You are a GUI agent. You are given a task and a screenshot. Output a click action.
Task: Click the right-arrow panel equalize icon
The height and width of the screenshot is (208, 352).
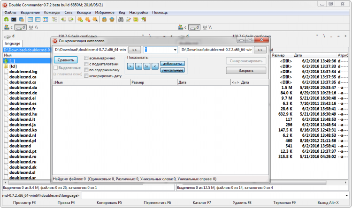click(x=71, y=20)
